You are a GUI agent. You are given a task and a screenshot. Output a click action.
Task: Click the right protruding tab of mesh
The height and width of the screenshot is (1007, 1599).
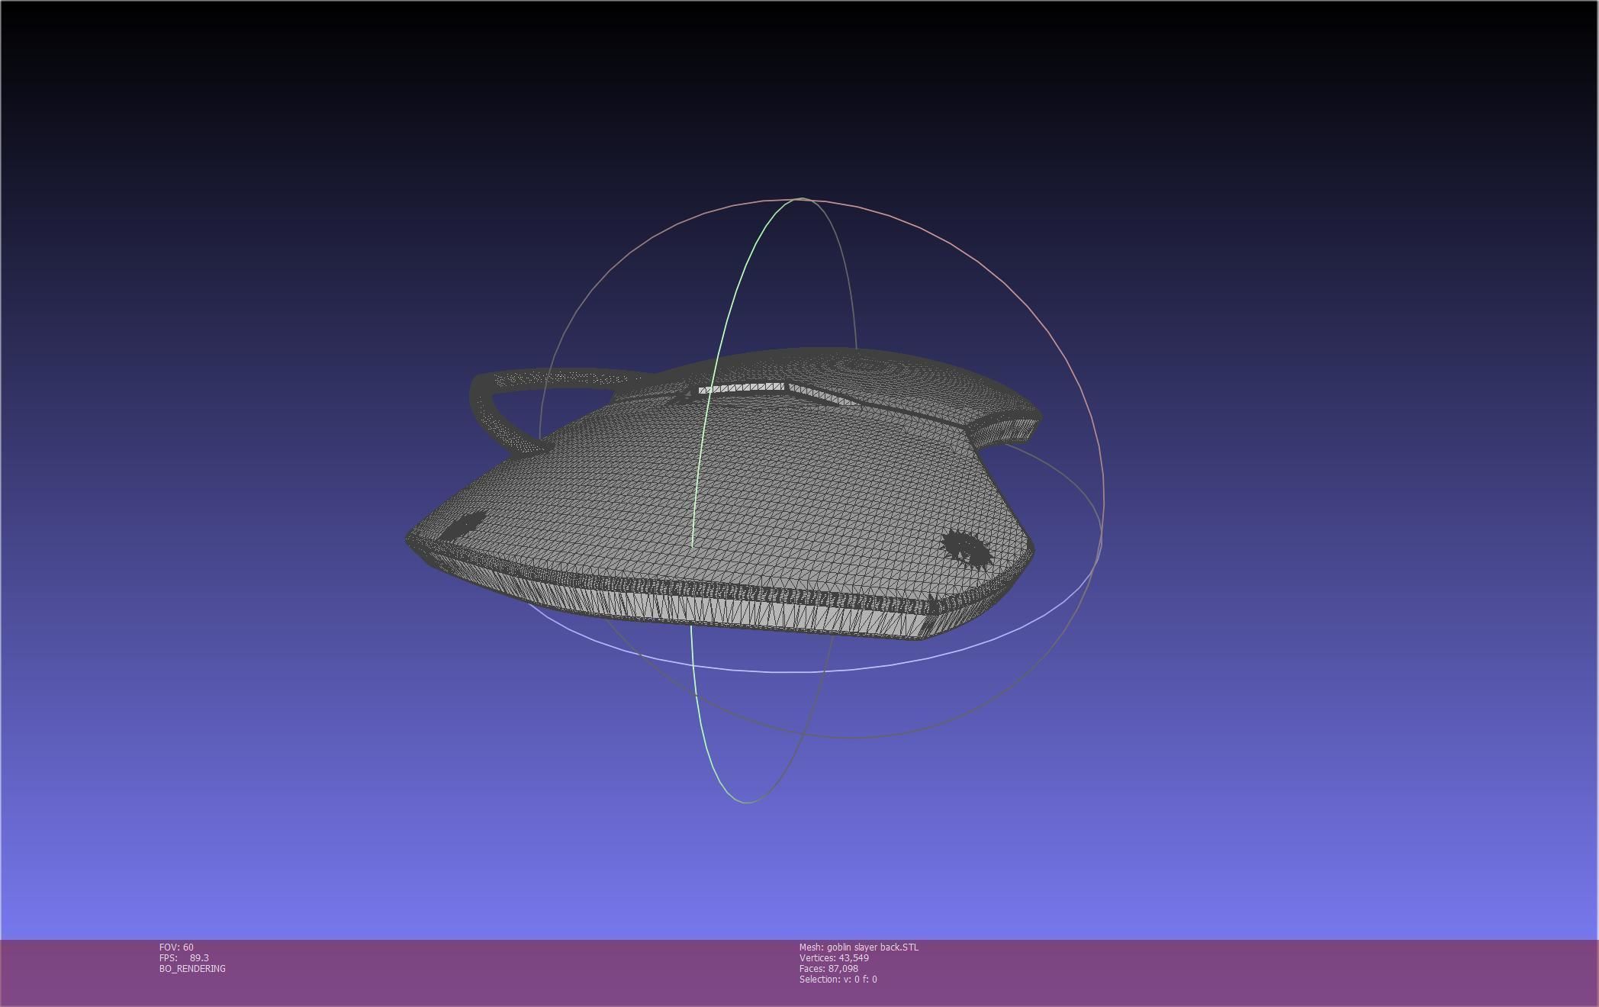pyautogui.click(x=1007, y=427)
